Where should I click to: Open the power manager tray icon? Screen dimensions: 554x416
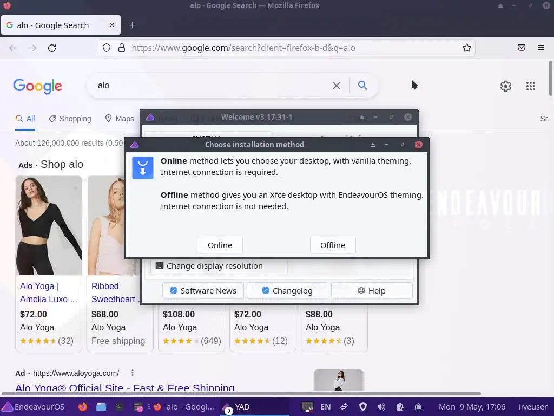click(x=400, y=407)
